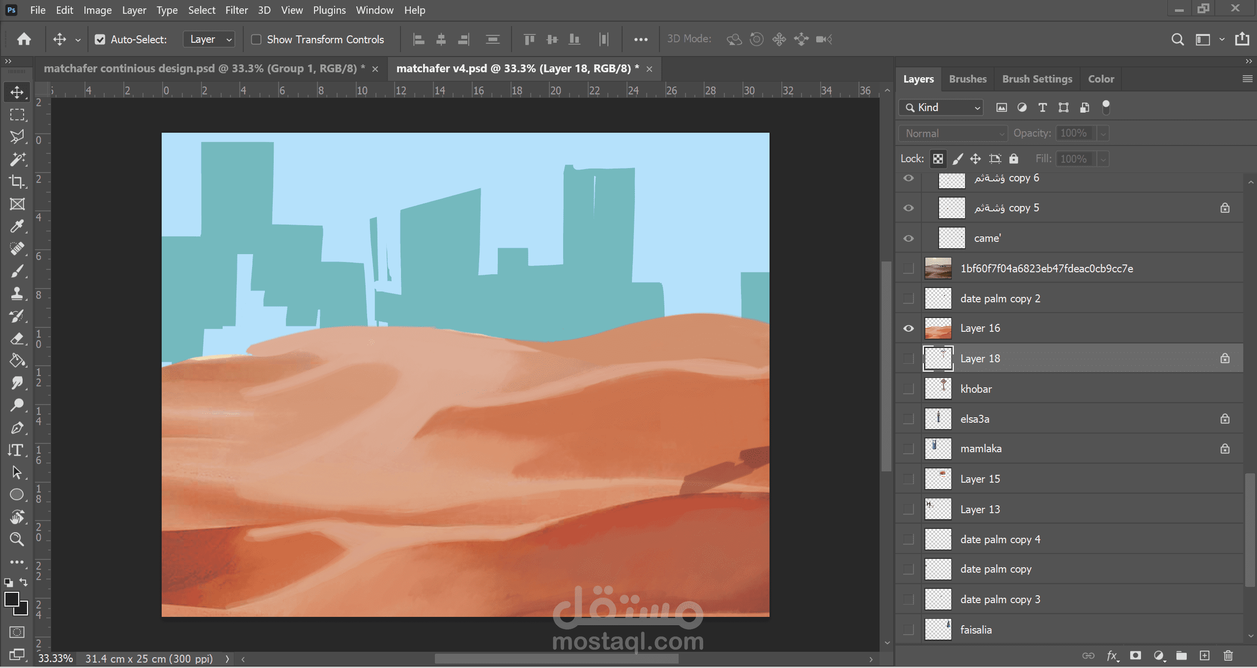Select the Clone Stamp tool
1257x668 pixels.
pos(17,293)
